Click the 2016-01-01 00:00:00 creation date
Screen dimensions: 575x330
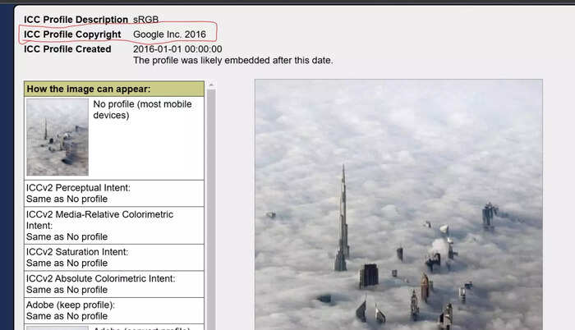pyautogui.click(x=177, y=49)
